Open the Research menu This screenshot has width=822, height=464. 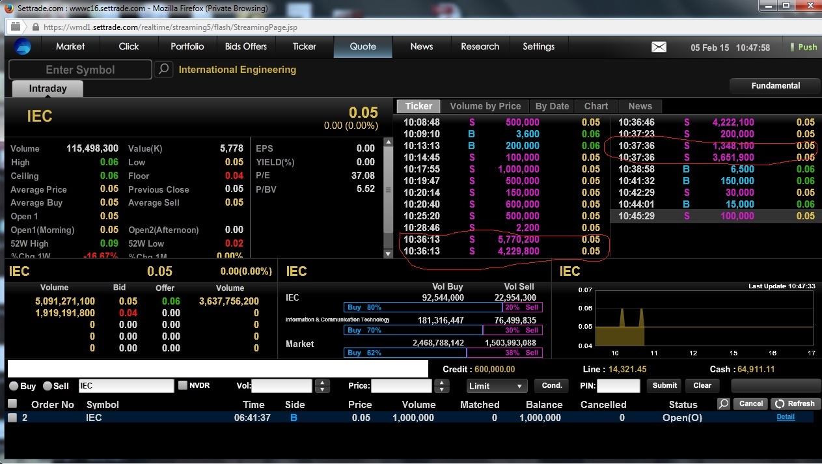tap(480, 47)
